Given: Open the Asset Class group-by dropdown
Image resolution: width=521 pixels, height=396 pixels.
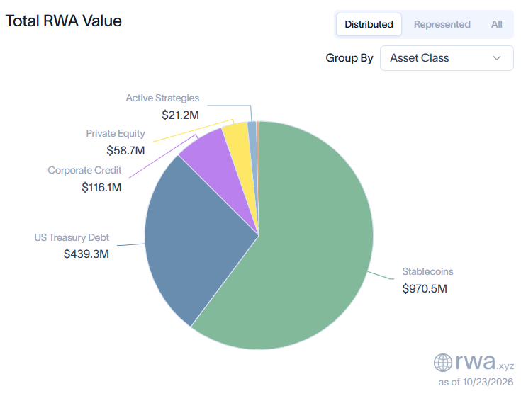Looking at the screenshot, I should click(447, 58).
